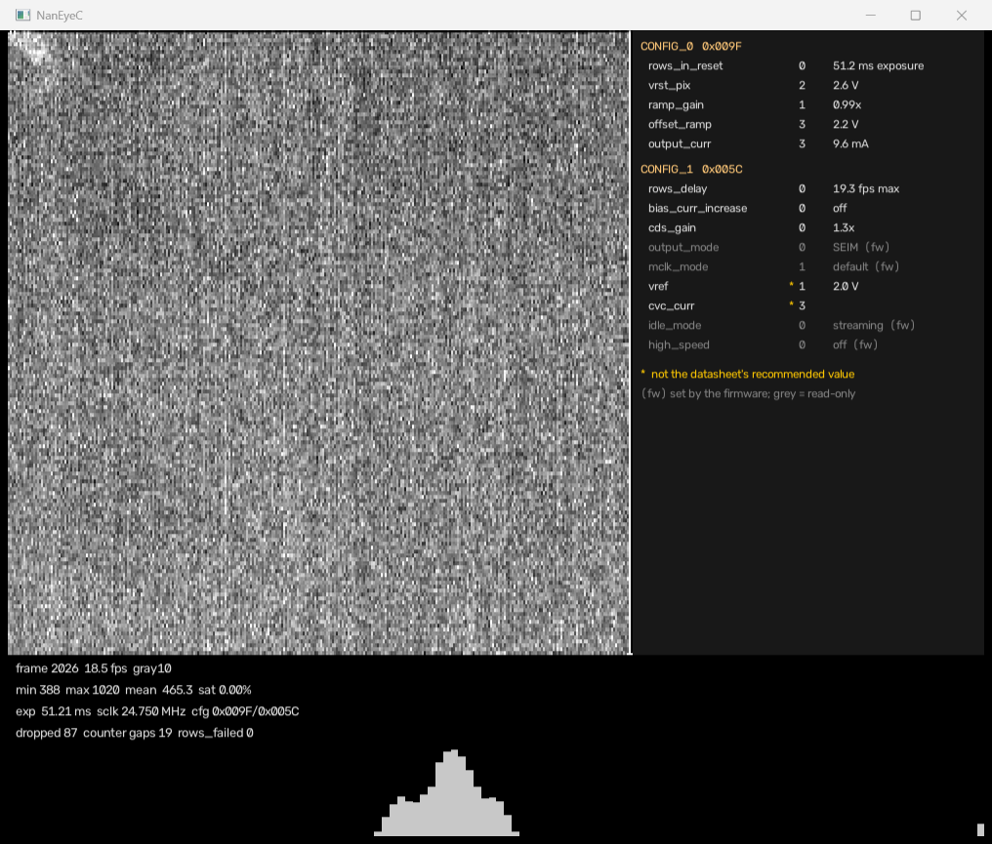992x844 pixels.
Task: Select the output_curr parameter label
Action: coord(680,144)
